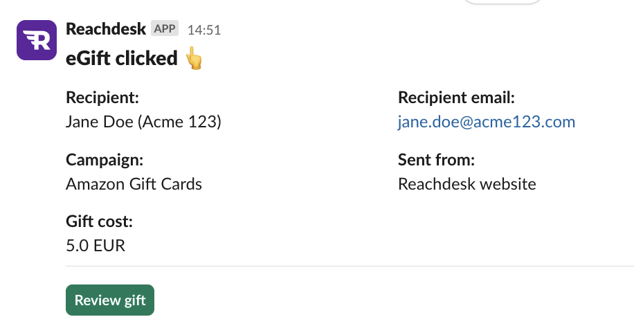Click the Gift cost: field label
The height and width of the screenshot is (335, 634).
click(x=99, y=221)
